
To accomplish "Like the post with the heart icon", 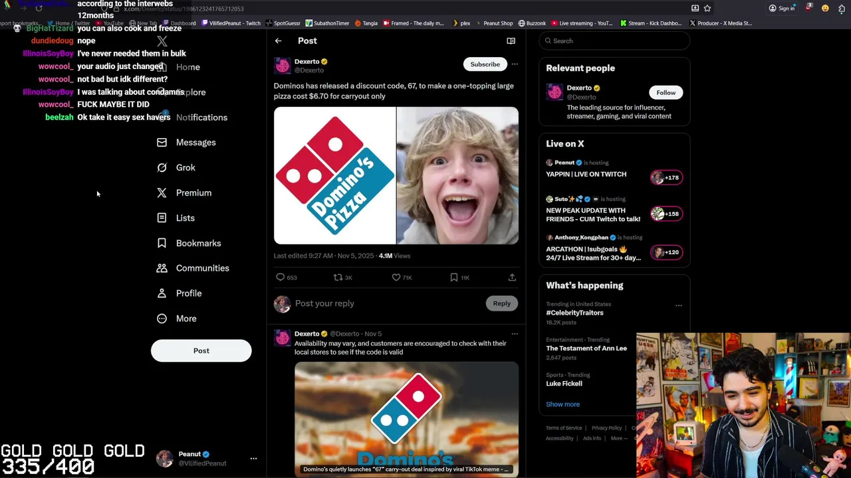I will coord(396,278).
